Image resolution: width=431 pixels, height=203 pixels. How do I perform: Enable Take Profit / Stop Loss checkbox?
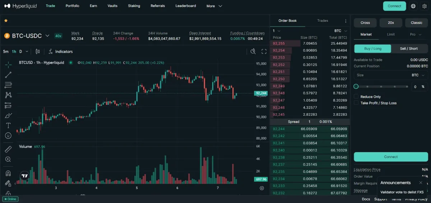point(356,103)
